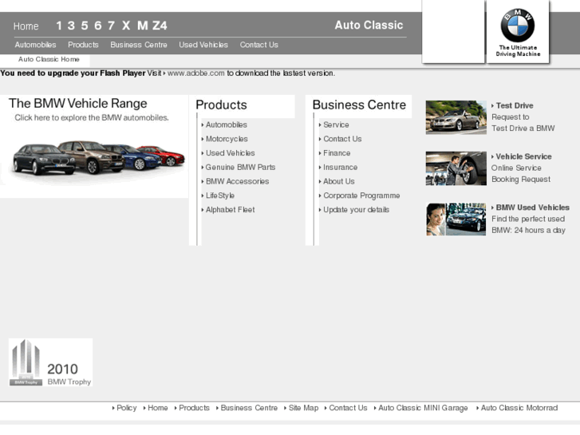580x435 pixels.
Task: Click the BMW roundel logo
Action: tap(518, 26)
